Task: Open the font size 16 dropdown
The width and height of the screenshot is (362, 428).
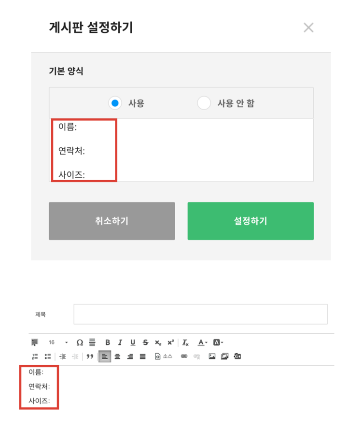Action: click(x=58, y=342)
